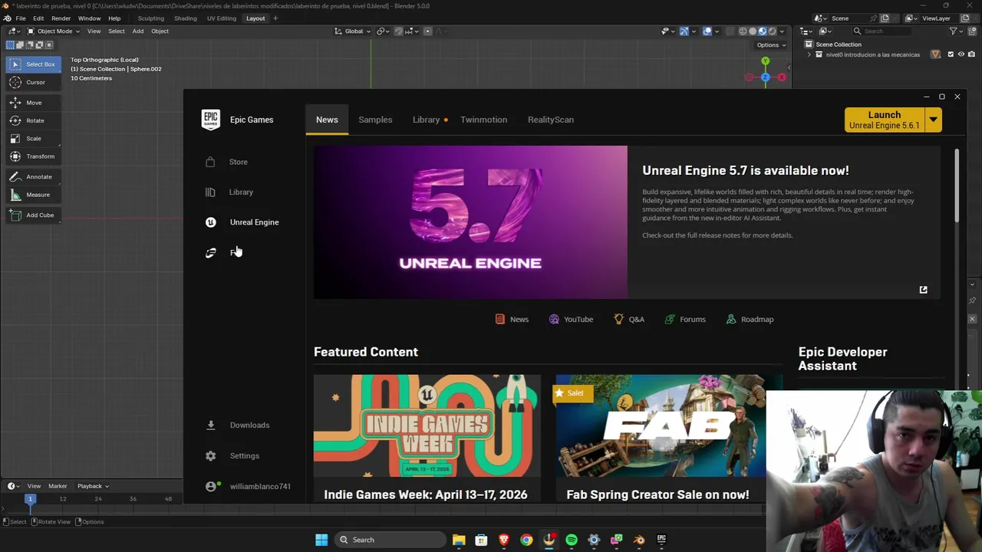The width and height of the screenshot is (982, 552).
Task: Click the timeline frame 1 playhead
Action: point(31,499)
